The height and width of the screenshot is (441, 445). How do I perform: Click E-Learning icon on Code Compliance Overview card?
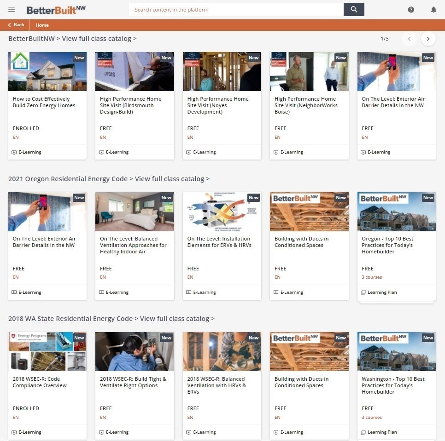pos(14,432)
